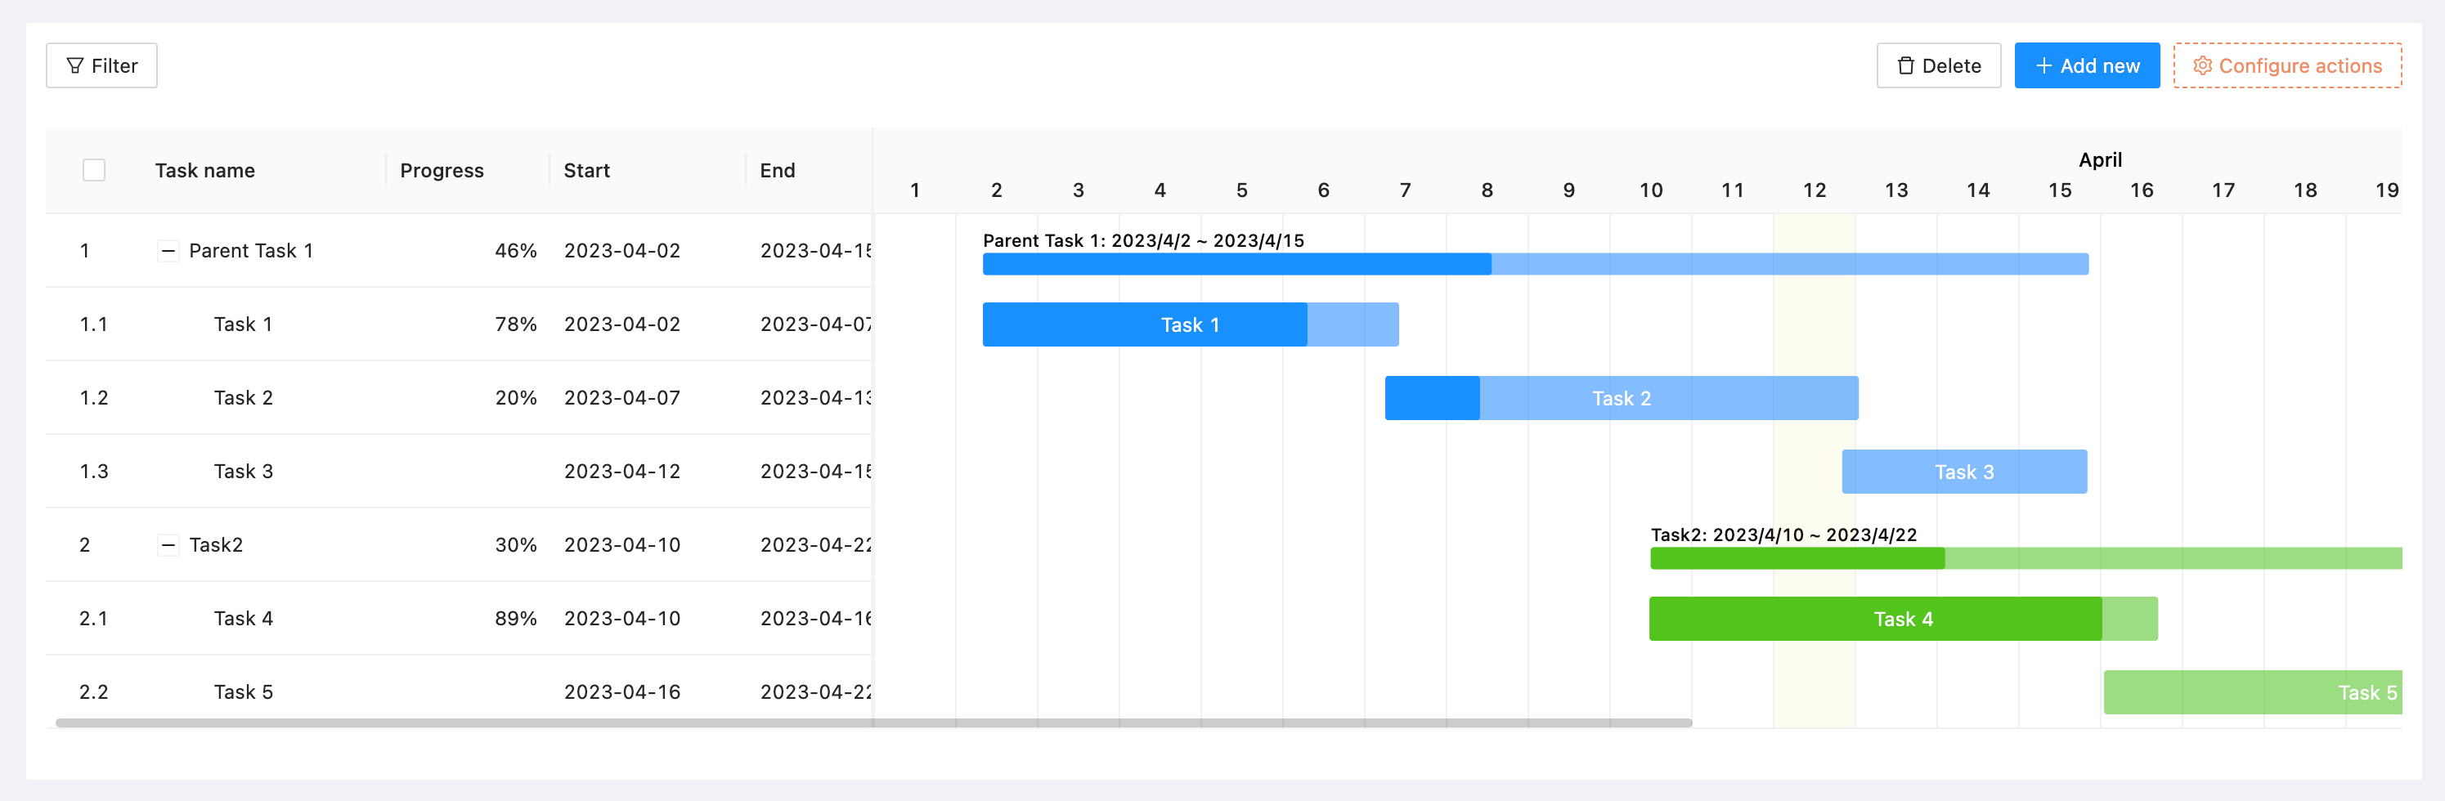This screenshot has width=2445, height=801.
Task: Select the Task 5 row in table
Action: [x=243, y=691]
